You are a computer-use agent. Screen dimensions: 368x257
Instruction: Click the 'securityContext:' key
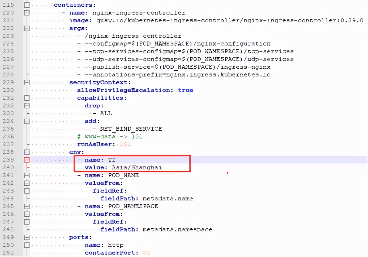100,82
